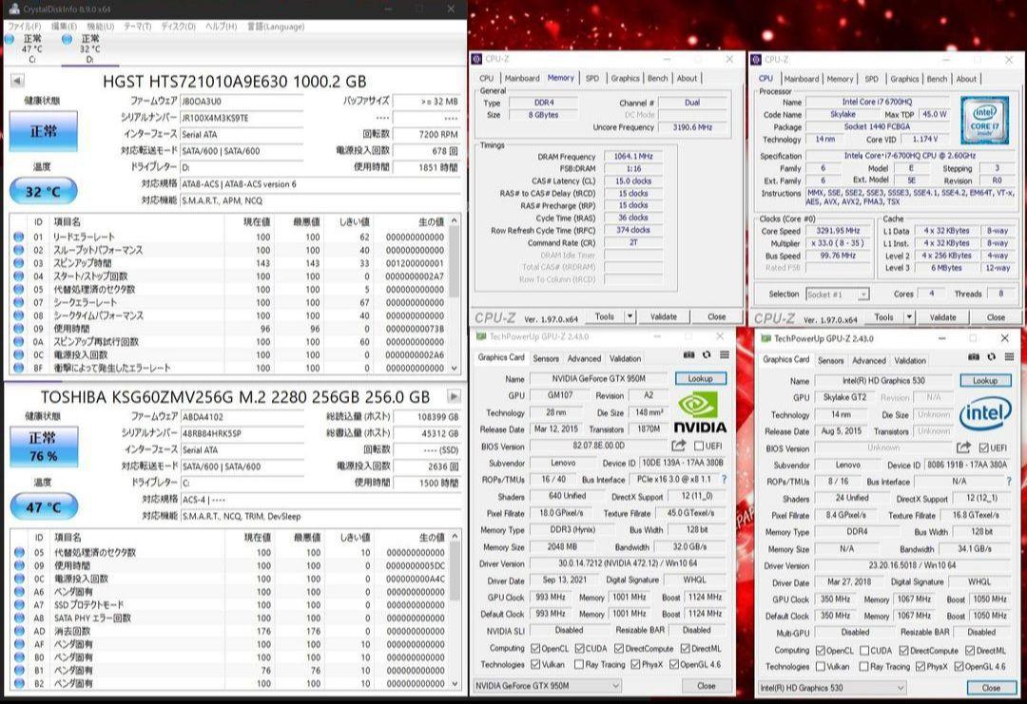
Task: Click temperature 32 °C badge
Action: (x=43, y=192)
